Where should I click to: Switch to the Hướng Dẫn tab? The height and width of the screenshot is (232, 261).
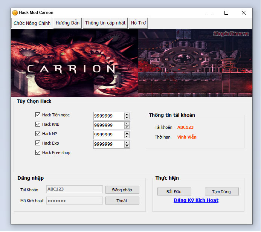tap(67, 23)
